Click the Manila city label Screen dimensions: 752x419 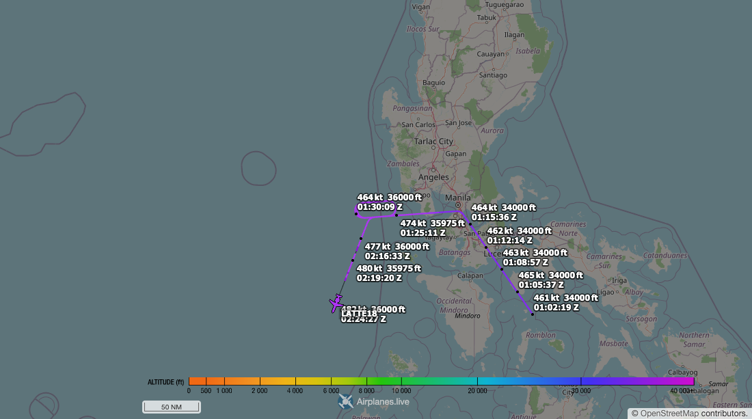click(x=458, y=198)
